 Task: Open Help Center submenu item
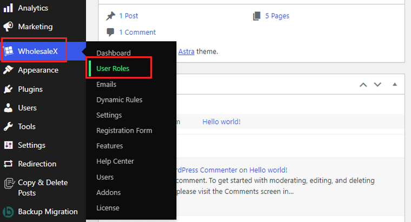click(x=115, y=161)
